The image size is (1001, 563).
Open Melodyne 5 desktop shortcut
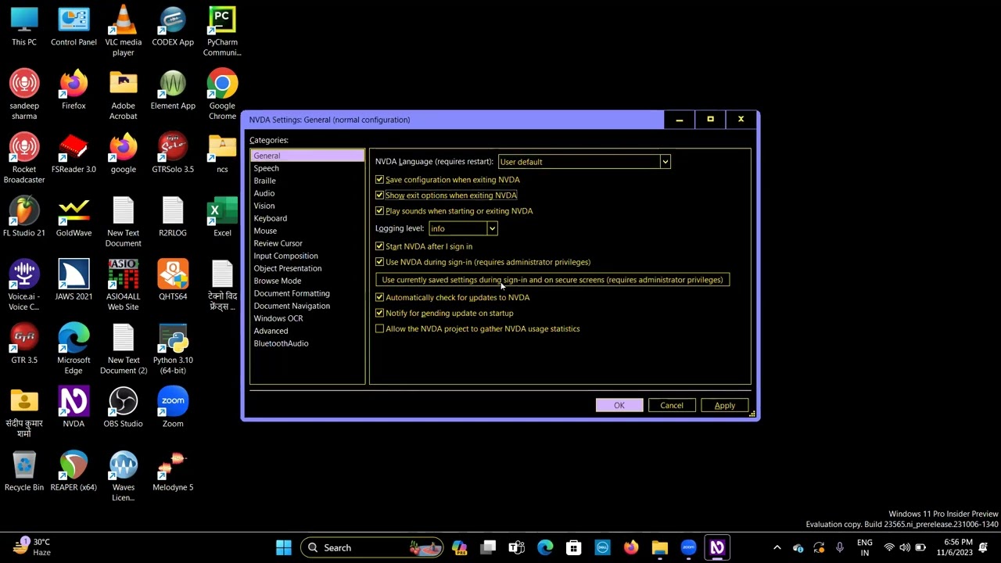coord(173,471)
